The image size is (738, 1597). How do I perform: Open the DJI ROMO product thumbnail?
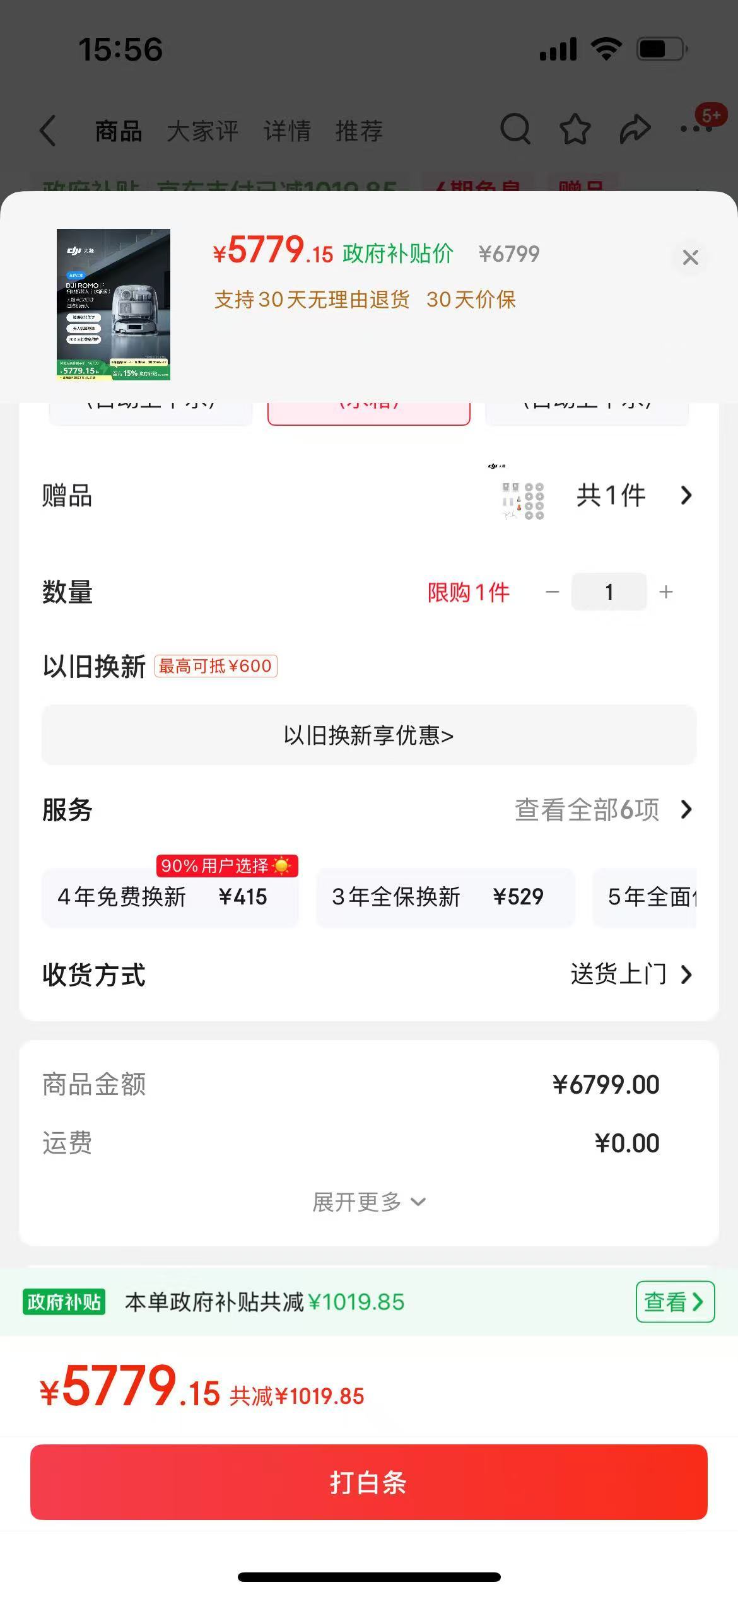coord(114,305)
